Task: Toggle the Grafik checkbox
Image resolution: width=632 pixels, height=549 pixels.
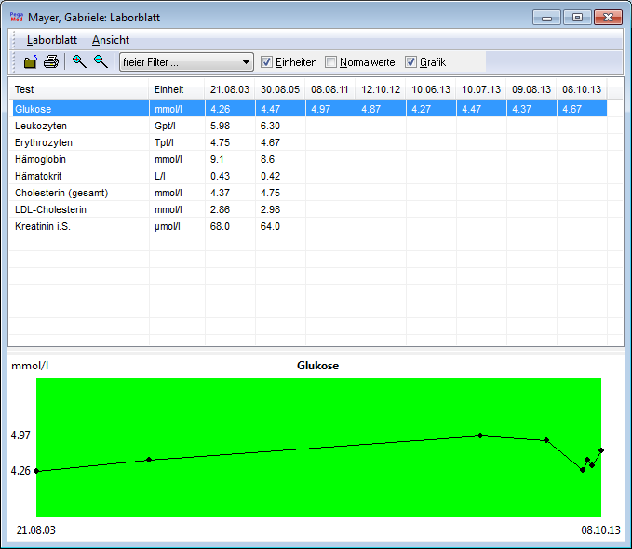Action: pyautogui.click(x=411, y=62)
